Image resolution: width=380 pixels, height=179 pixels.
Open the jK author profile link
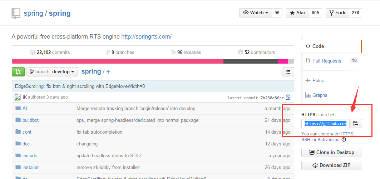(x=25, y=97)
